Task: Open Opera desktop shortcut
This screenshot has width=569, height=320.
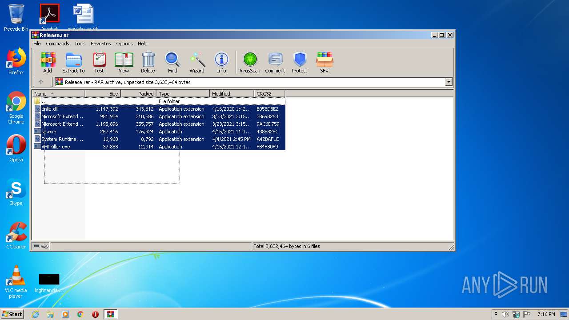Action: pyautogui.click(x=16, y=148)
